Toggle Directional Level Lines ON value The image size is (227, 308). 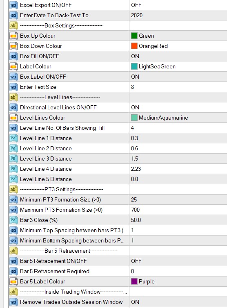pos(178,107)
